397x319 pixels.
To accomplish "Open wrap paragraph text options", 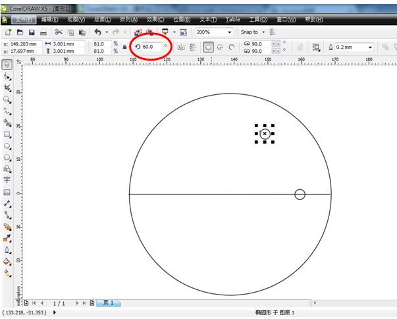I will 316,47.
